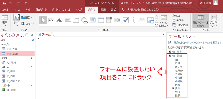The image size is (223, 99).
Task: Pick the Subform control icon
Action: pyautogui.click(x=142, y=20)
